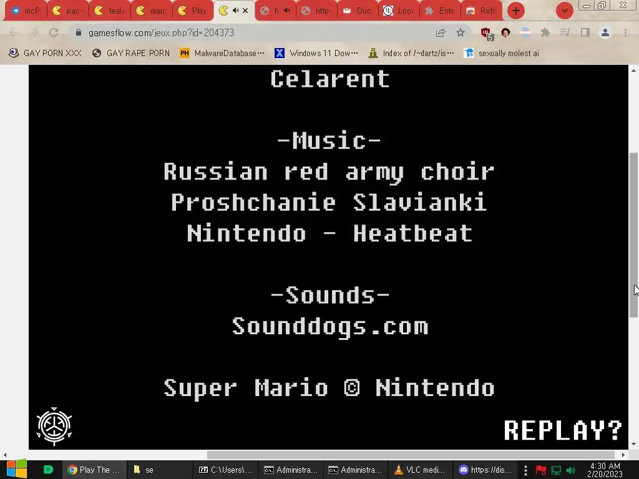The image size is (639, 479).
Task: Click the striped flag extension icon
Action: [x=525, y=32]
